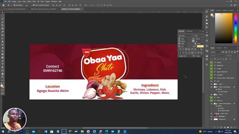The width and height of the screenshot is (239, 134).
Task: Open the Character panel icon in side strip
Action: [207, 32]
